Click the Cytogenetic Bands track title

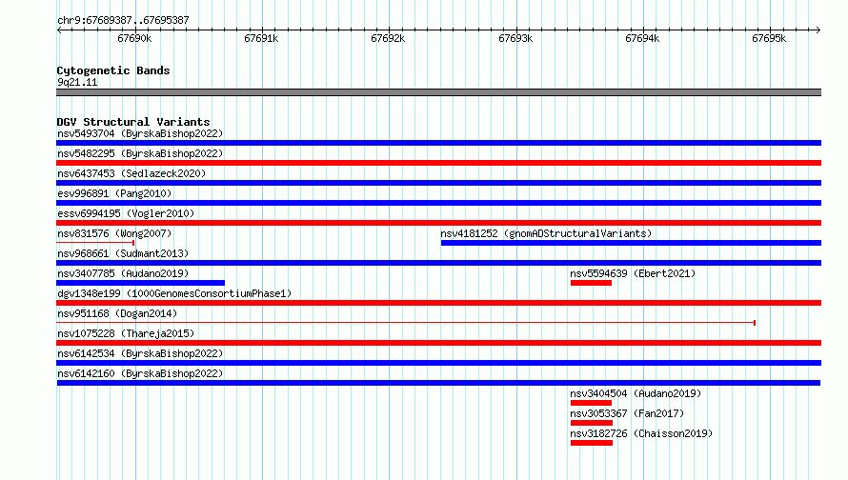click(x=113, y=70)
